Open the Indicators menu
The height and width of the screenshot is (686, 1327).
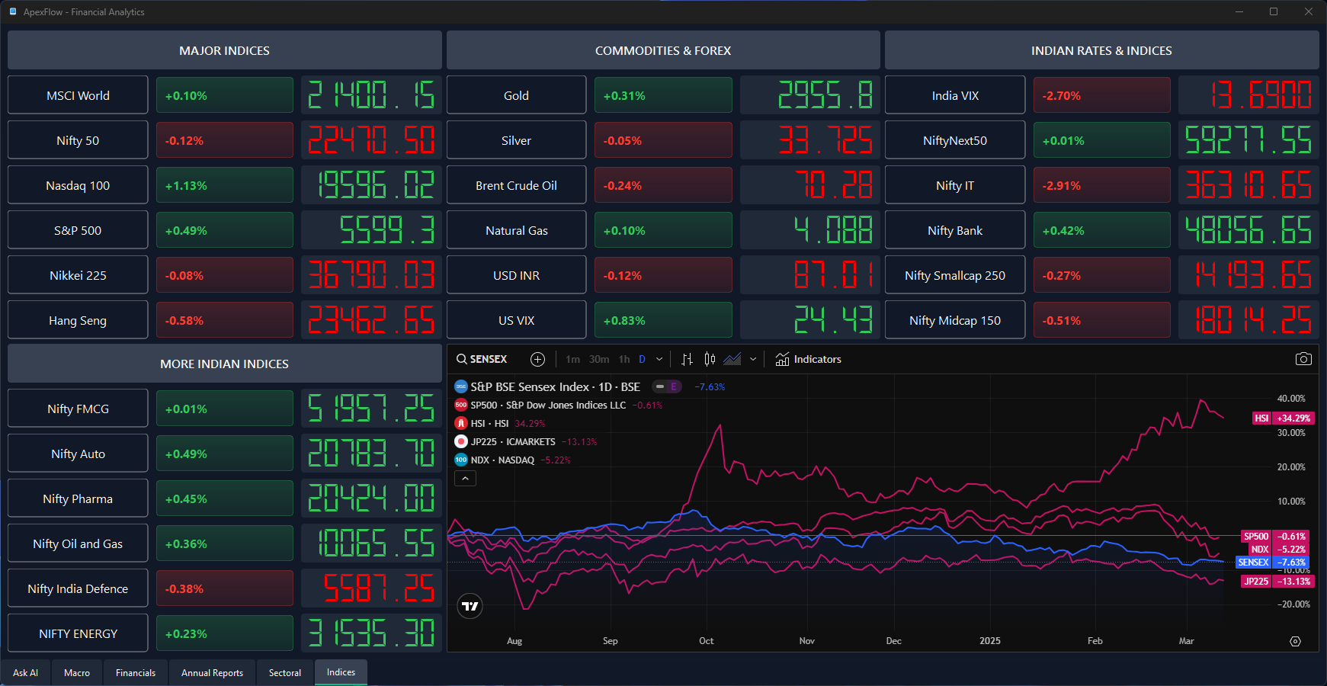tap(808, 359)
